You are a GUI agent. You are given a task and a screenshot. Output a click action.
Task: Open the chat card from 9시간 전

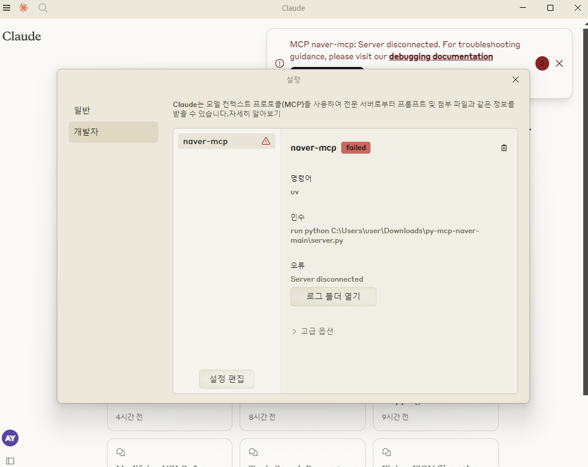[436, 417]
